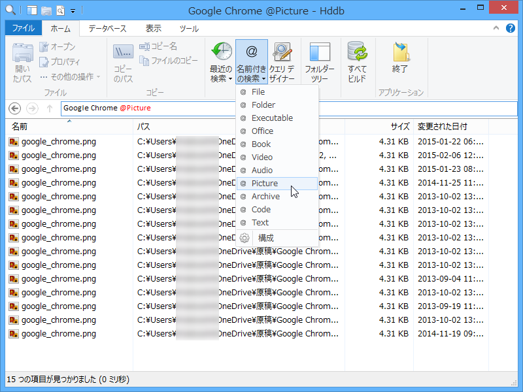The height and width of the screenshot is (392, 523).
Task: Select the @ Audio named search
Action: [277, 170]
